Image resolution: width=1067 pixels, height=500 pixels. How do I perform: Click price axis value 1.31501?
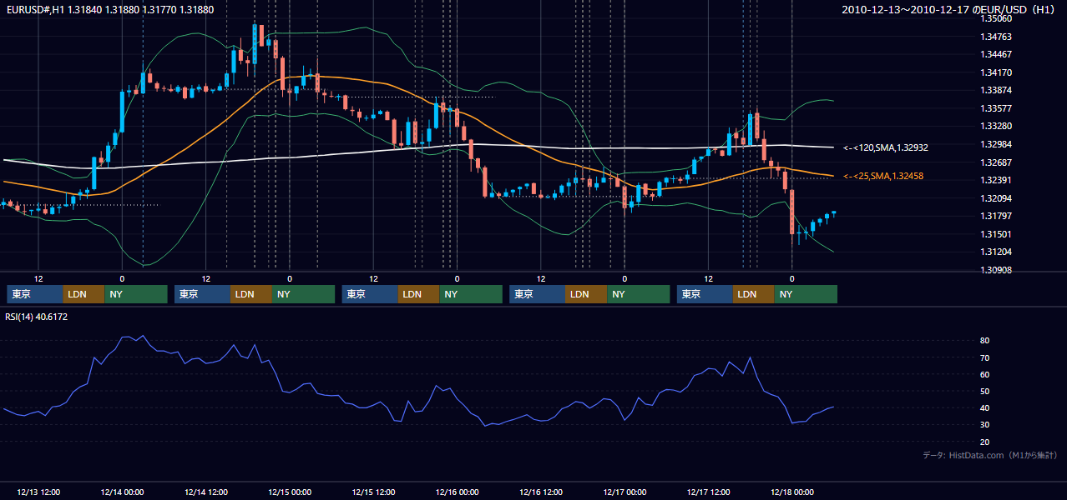(x=996, y=234)
